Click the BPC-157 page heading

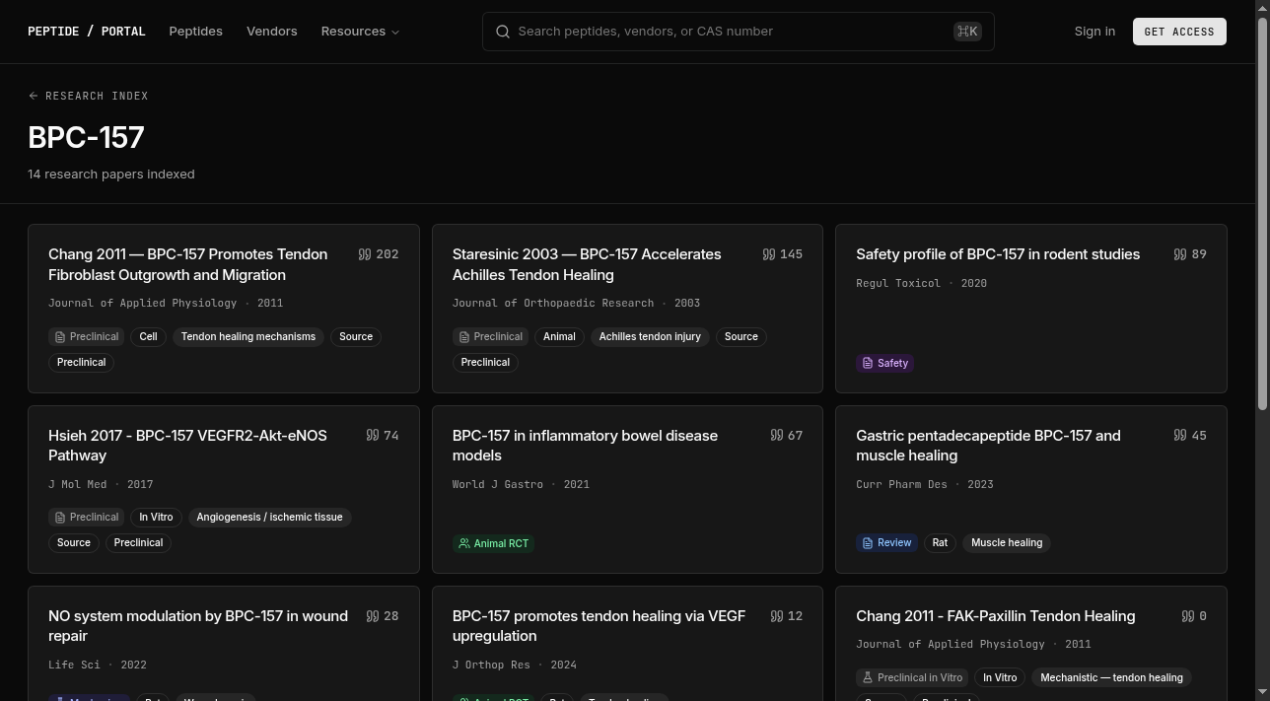click(86, 138)
